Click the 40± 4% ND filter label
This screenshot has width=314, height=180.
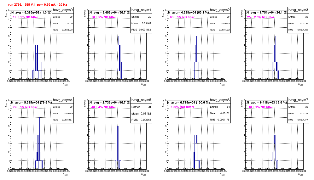point(104,107)
